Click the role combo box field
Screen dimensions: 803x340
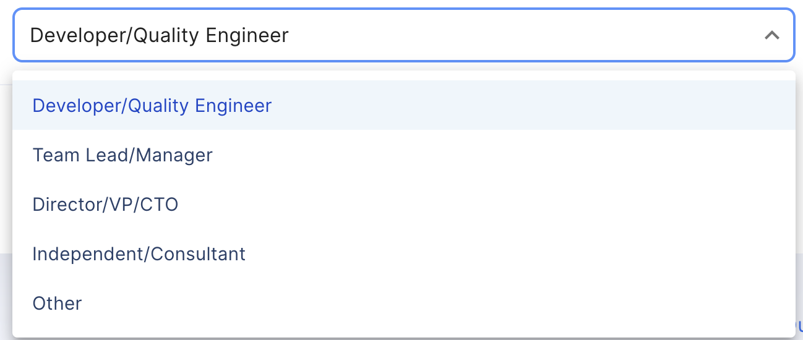point(403,35)
